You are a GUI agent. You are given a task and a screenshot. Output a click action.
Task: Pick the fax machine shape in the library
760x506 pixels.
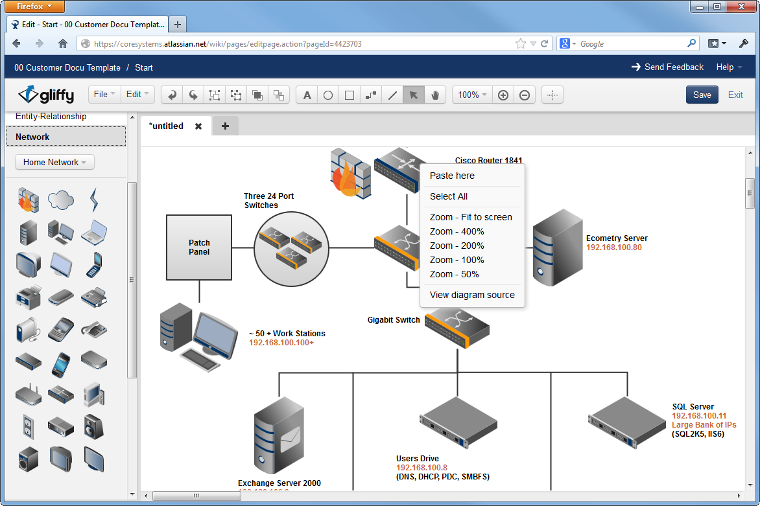pyautogui.click(x=94, y=297)
